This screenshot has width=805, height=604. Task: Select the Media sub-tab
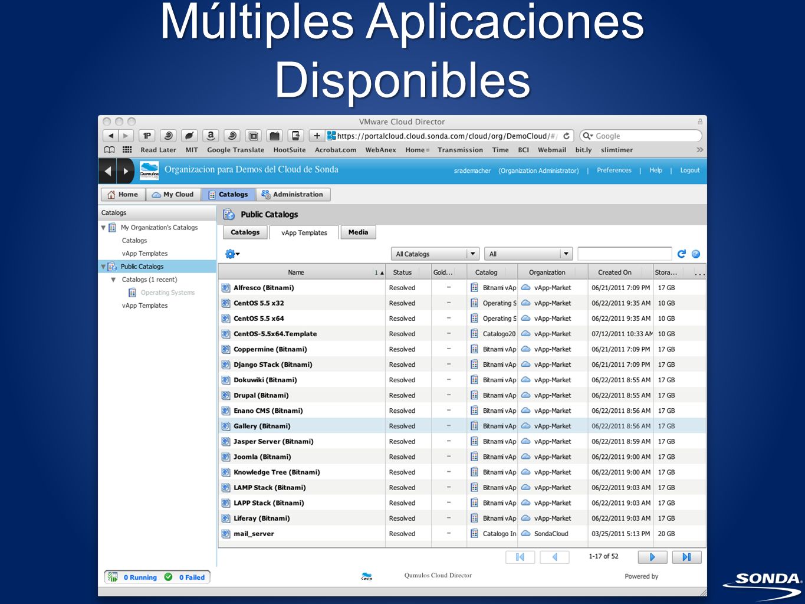358,232
